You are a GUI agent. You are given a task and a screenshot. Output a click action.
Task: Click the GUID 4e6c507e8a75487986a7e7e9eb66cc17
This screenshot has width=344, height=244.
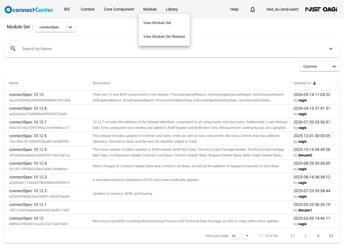coord(40,128)
